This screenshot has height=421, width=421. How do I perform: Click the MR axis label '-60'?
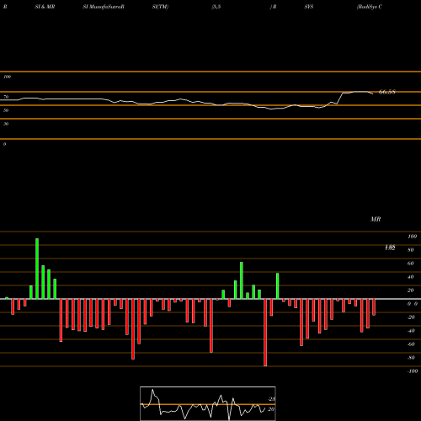(411, 344)
